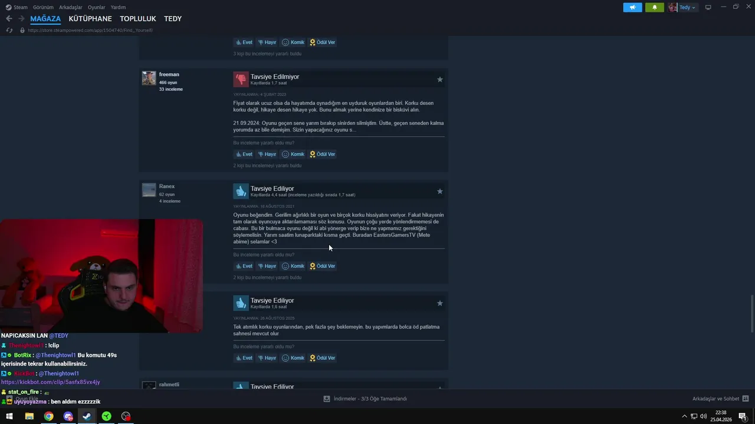The height and width of the screenshot is (424, 755).
Task: Vote Evet on the 1,6 saat review
Action: click(244, 358)
